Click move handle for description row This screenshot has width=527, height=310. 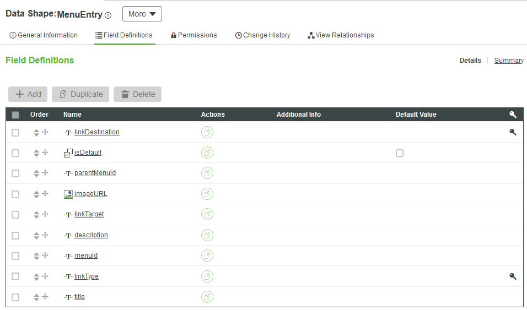tap(46, 235)
